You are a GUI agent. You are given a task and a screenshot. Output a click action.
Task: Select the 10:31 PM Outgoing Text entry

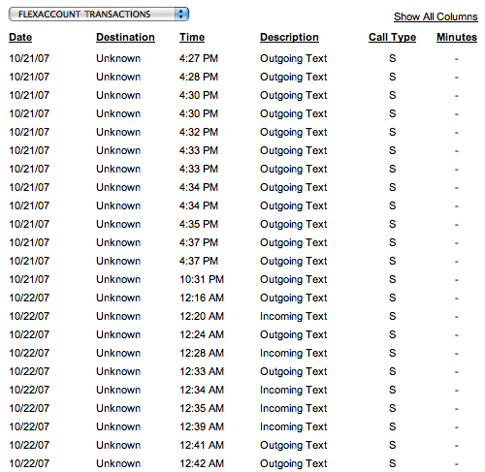tap(242, 279)
